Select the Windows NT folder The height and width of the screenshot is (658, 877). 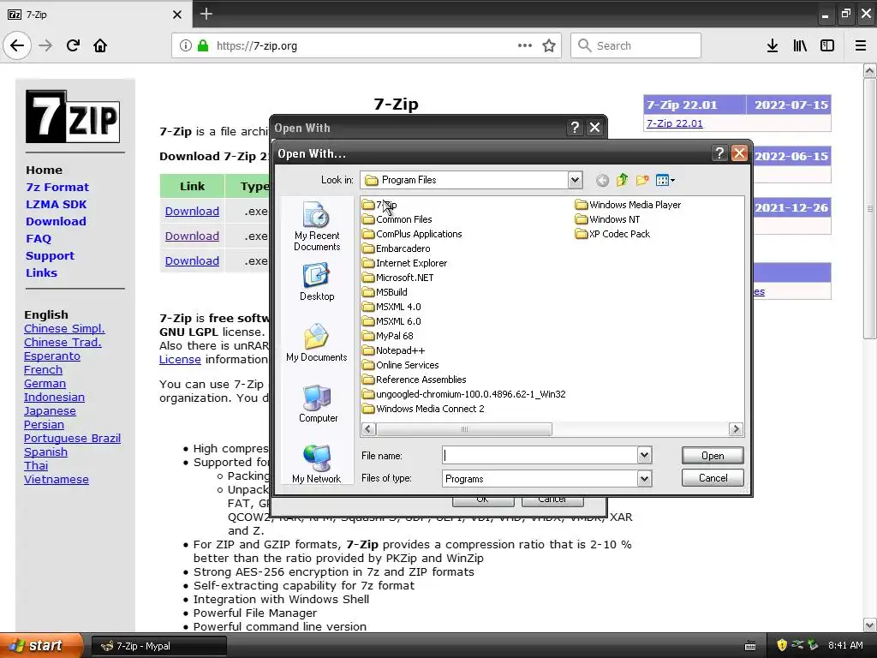point(607,219)
